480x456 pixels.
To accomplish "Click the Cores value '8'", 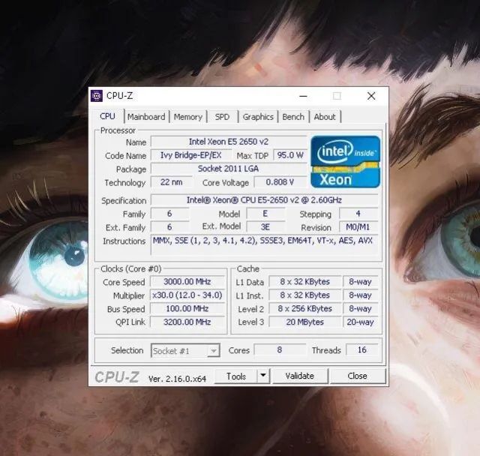I will click(280, 349).
